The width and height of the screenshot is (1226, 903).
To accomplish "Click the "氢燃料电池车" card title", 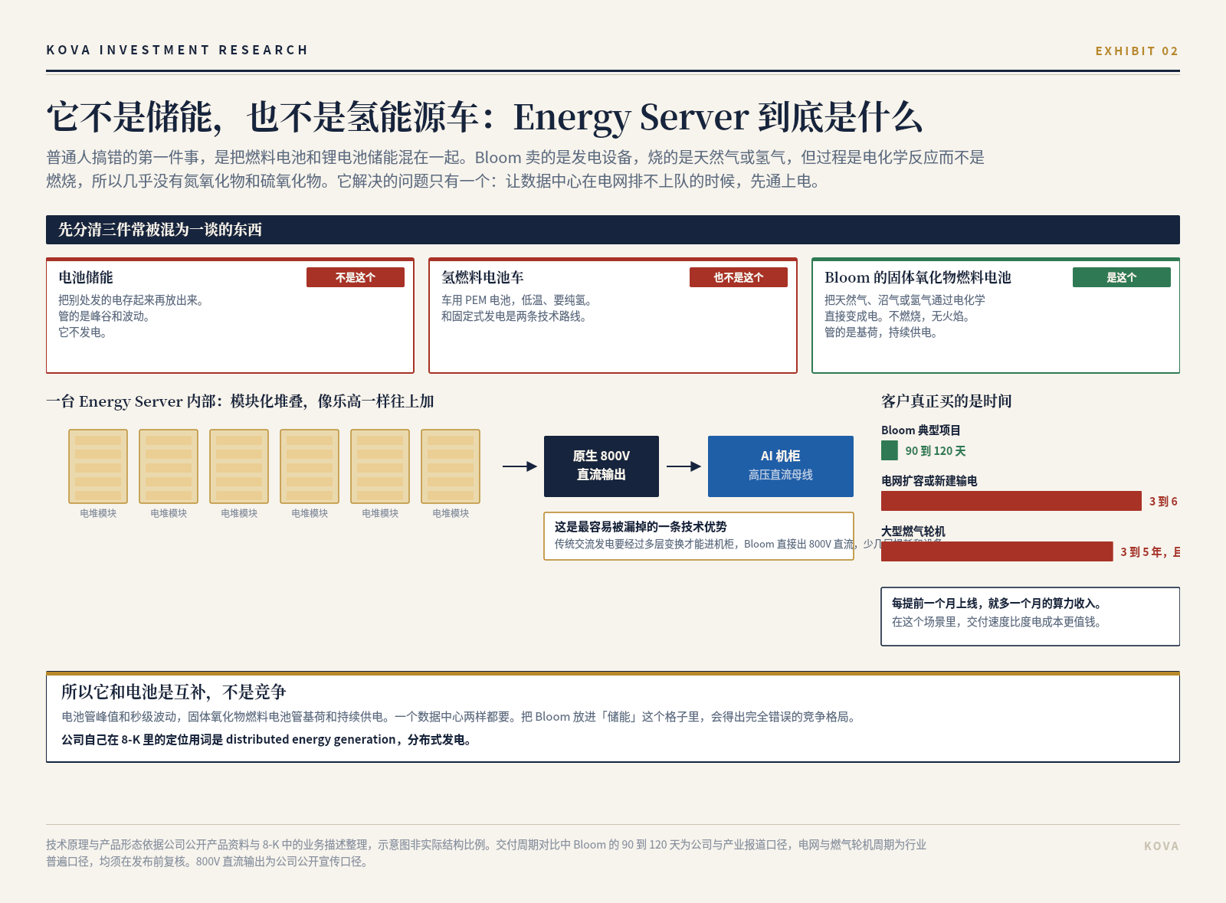I will [x=483, y=277].
